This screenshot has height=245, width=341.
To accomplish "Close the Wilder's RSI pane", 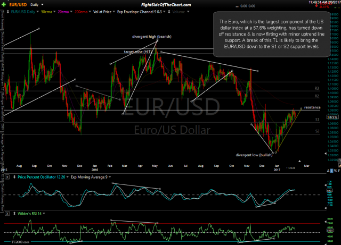I will 7,214.
